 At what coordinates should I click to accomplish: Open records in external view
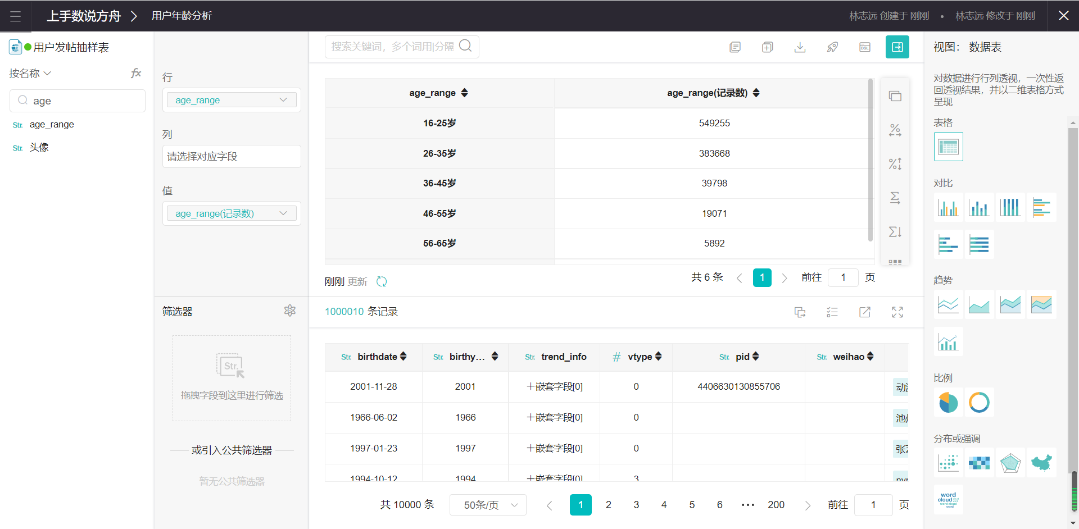(865, 312)
